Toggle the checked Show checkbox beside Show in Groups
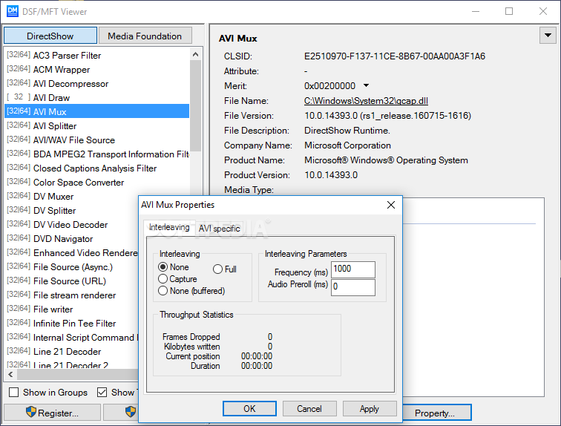This screenshot has height=426, width=561. click(x=102, y=393)
